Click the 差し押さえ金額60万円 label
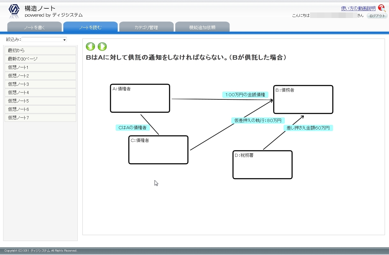 pyautogui.click(x=308, y=128)
